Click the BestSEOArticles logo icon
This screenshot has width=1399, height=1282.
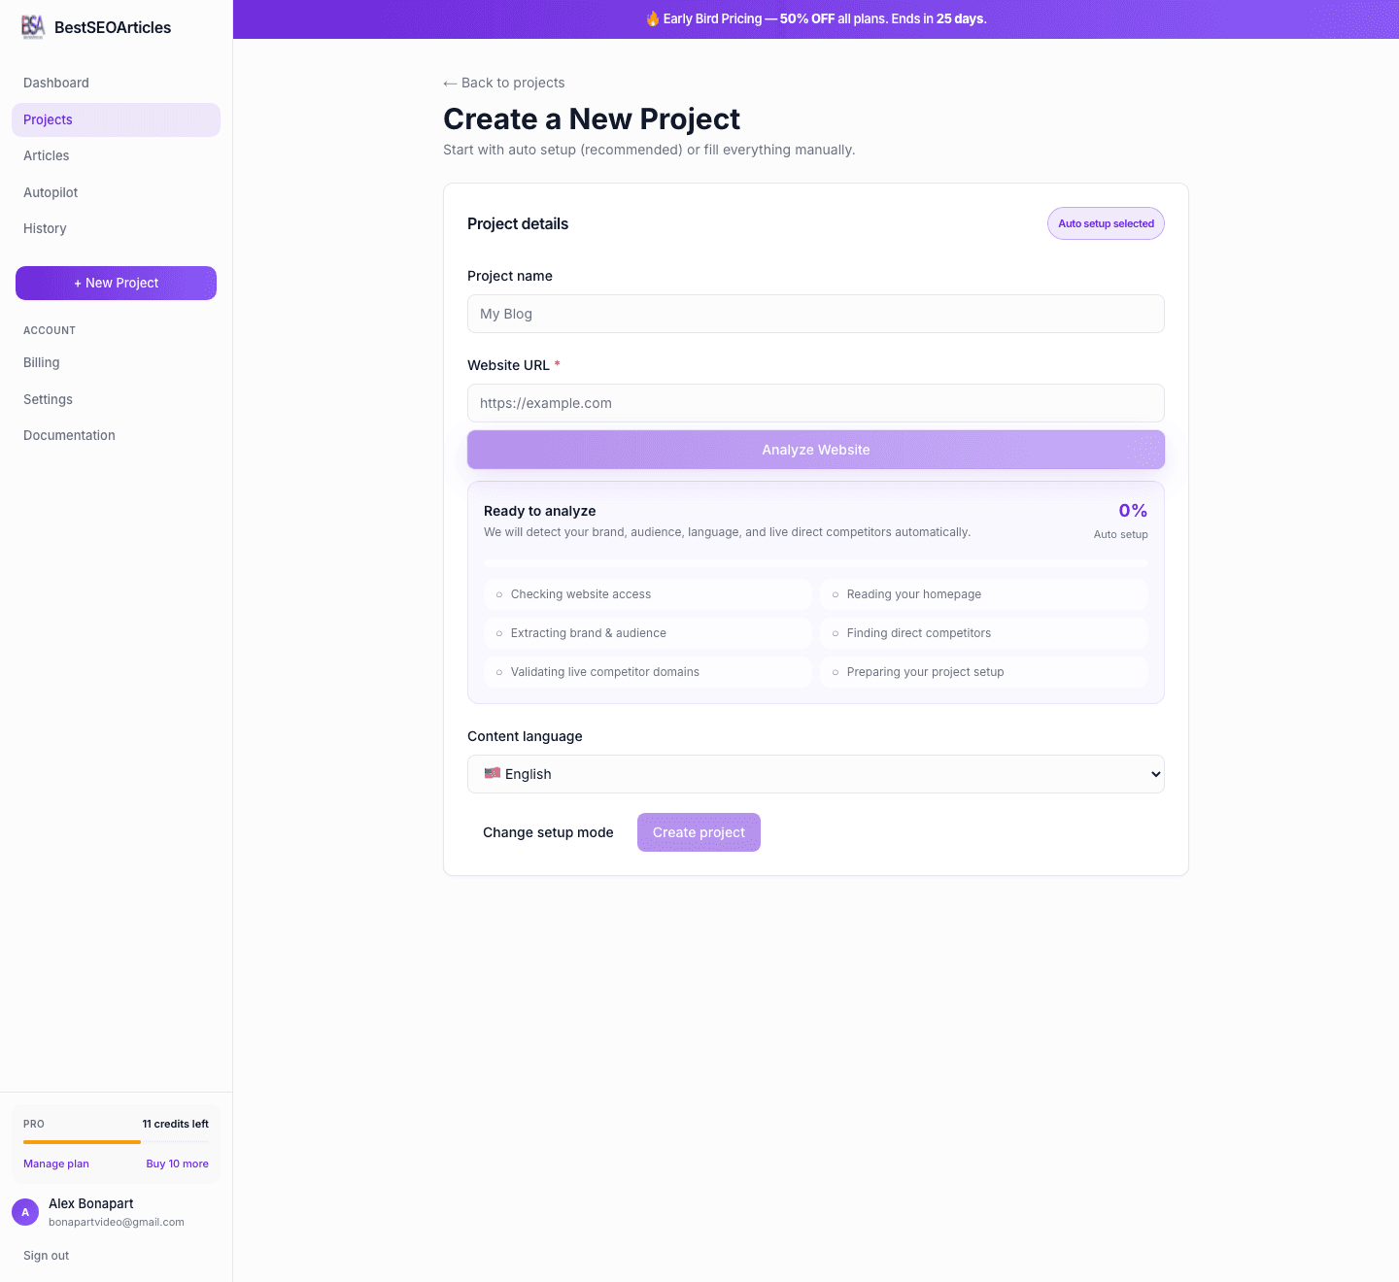coord(33,27)
